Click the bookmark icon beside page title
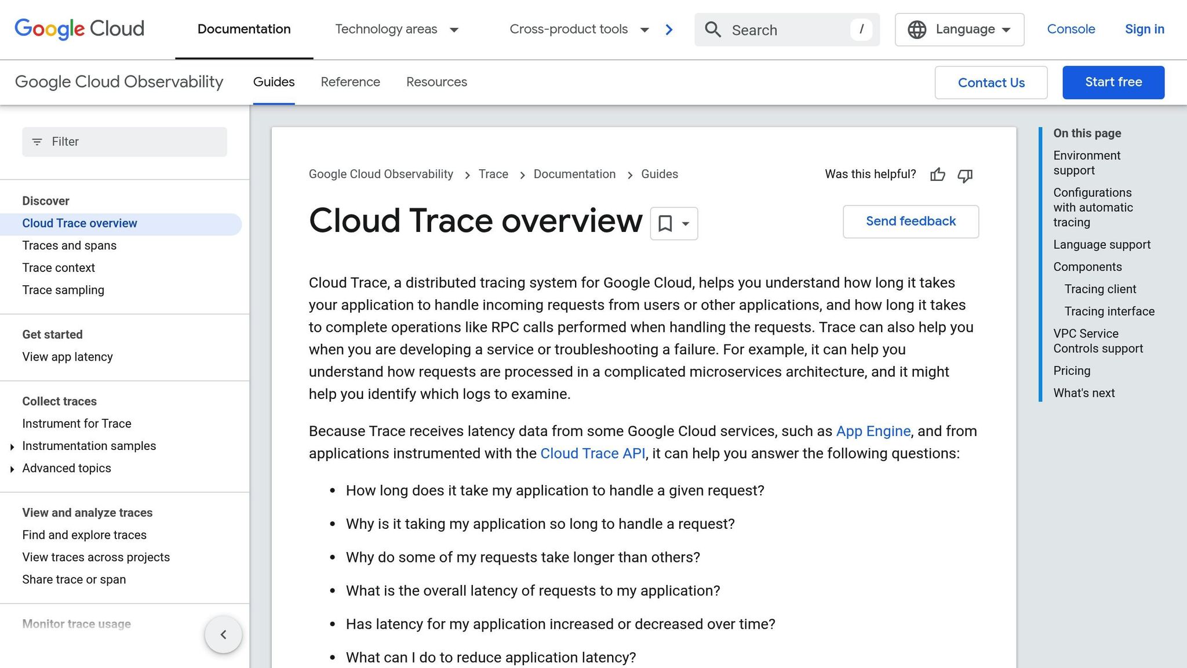Viewport: 1187px width, 668px height. pyautogui.click(x=665, y=223)
